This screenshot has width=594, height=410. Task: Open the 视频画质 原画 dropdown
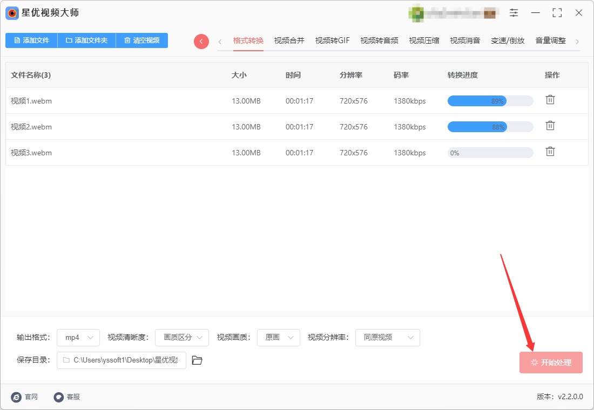point(279,338)
